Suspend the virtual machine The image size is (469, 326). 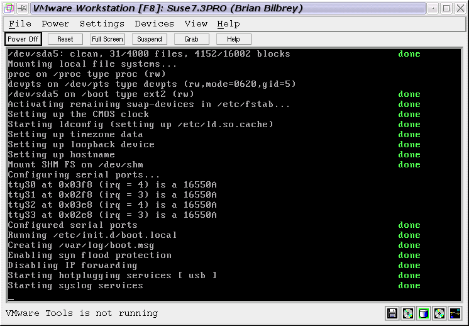150,39
